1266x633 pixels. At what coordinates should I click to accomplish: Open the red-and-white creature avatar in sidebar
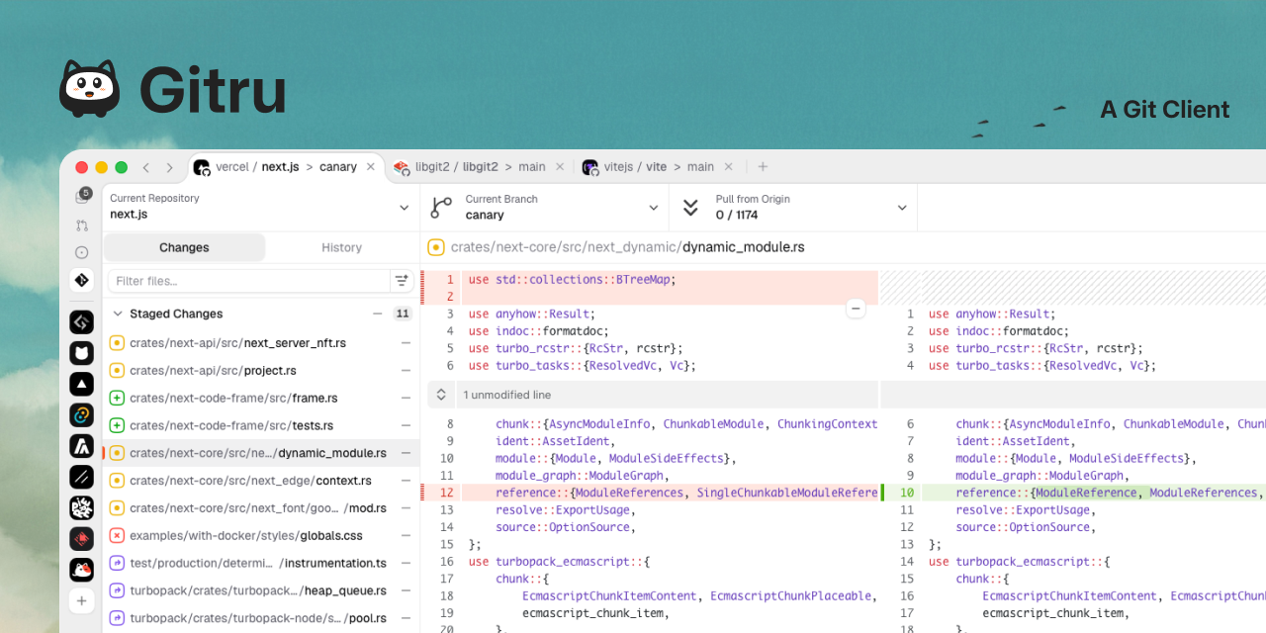(82, 570)
